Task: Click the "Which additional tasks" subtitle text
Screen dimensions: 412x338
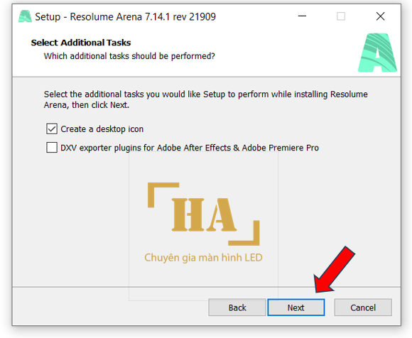Action: [x=129, y=56]
